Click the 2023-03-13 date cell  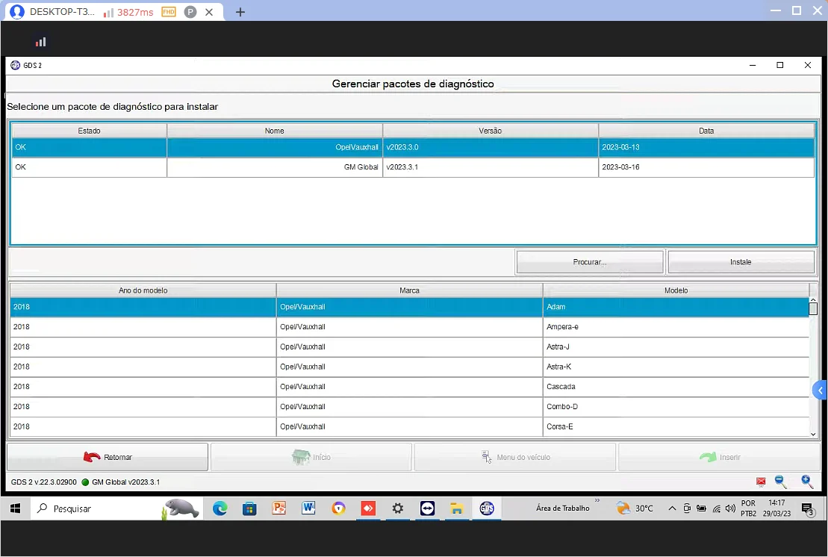click(x=706, y=147)
